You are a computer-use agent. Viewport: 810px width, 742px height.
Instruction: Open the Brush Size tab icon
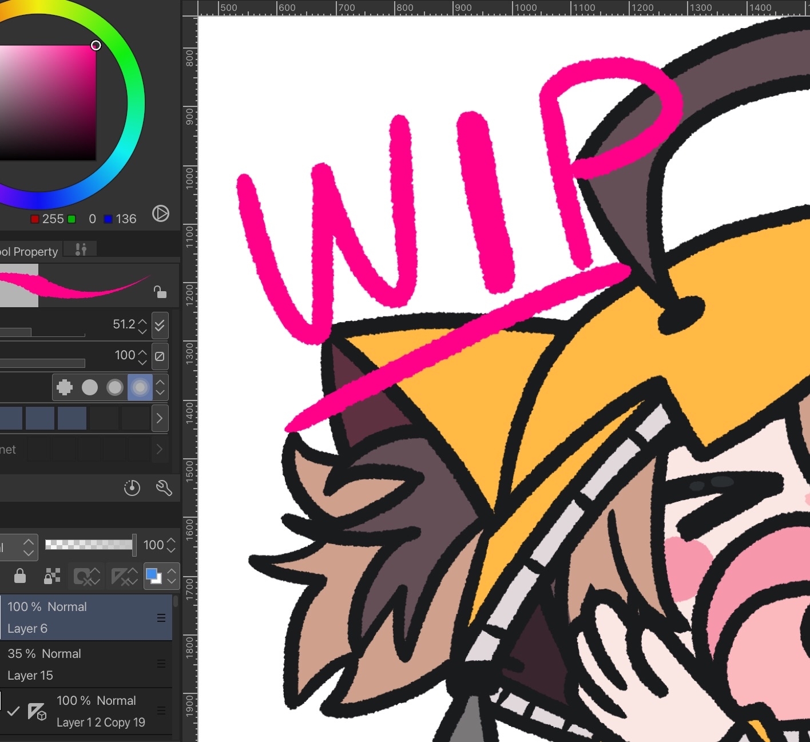point(81,249)
